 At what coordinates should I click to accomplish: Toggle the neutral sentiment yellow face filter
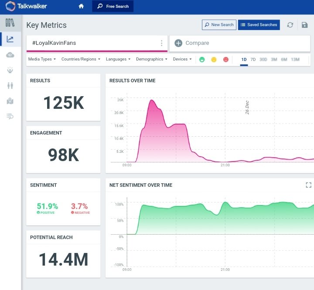pyautogui.click(x=214, y=59)
